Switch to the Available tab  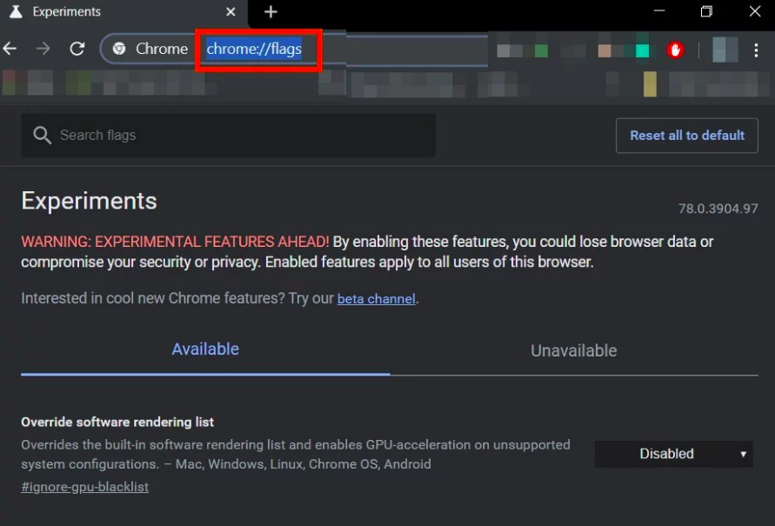tap(205, 350)
